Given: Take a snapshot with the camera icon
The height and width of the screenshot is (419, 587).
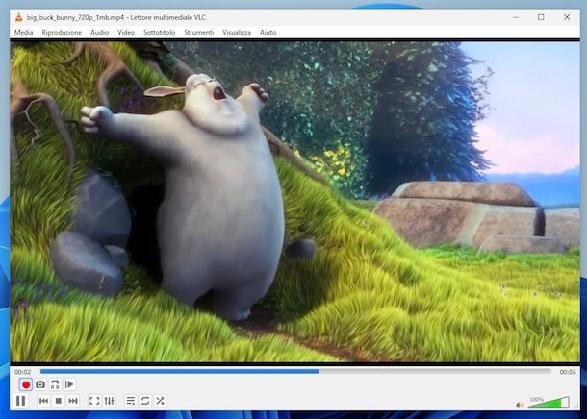Looking at the screenshot, I should (x=40, y=384).
